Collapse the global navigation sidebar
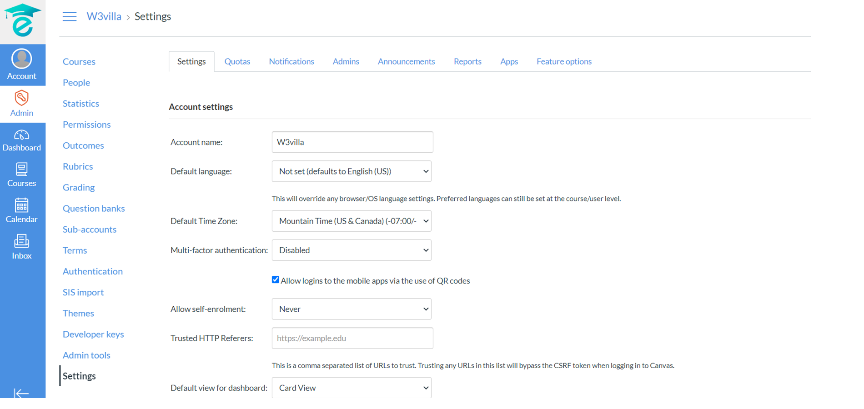This screenshot has width=864, height=409. click(21, 393)
